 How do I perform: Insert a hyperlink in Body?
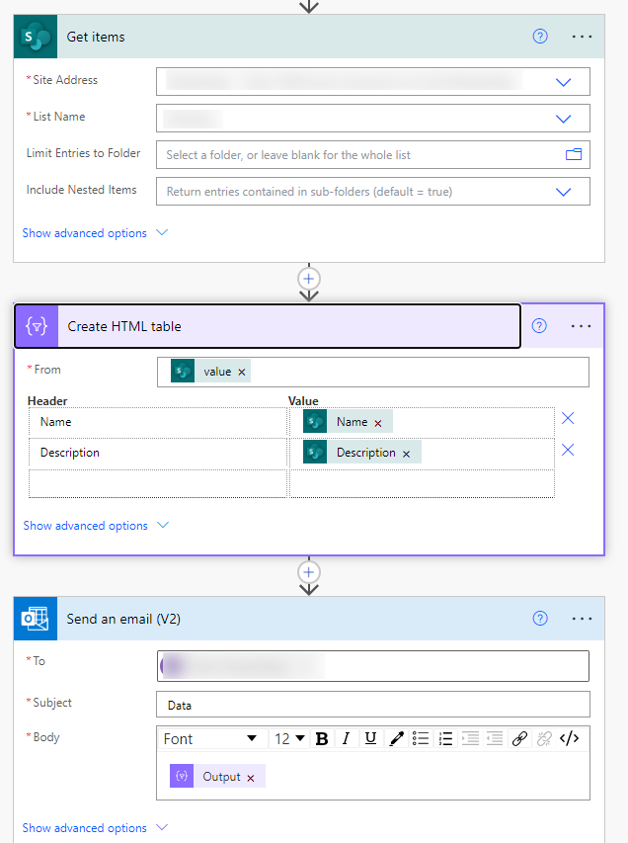(x=519, y=738)
